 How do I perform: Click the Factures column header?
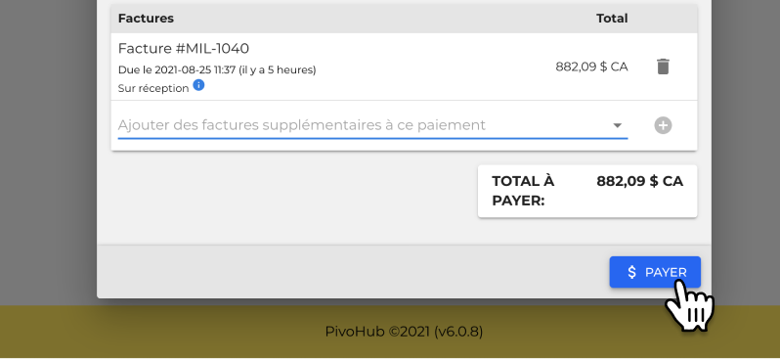(146, 19)
